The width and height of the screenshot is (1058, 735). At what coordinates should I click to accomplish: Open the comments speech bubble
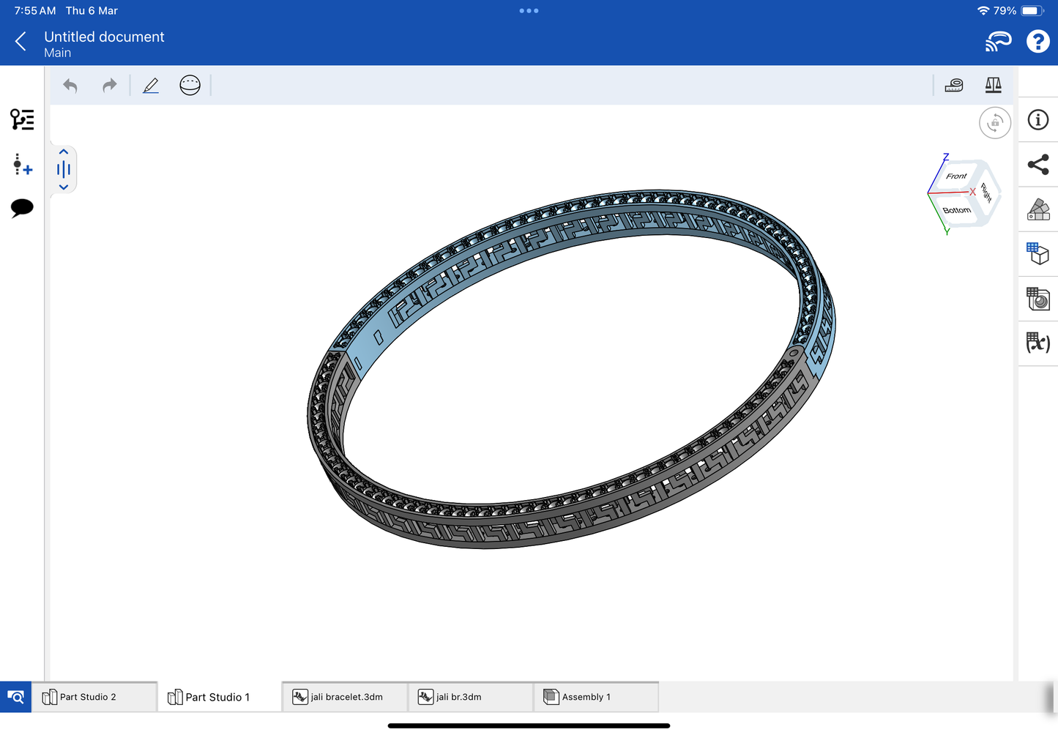tap(22, 208)
